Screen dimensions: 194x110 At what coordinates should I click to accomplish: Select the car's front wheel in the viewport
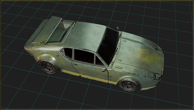(129, 85)
